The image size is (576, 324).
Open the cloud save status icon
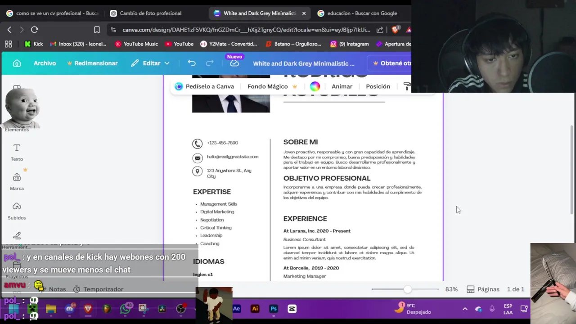click(x=234, y=63)
